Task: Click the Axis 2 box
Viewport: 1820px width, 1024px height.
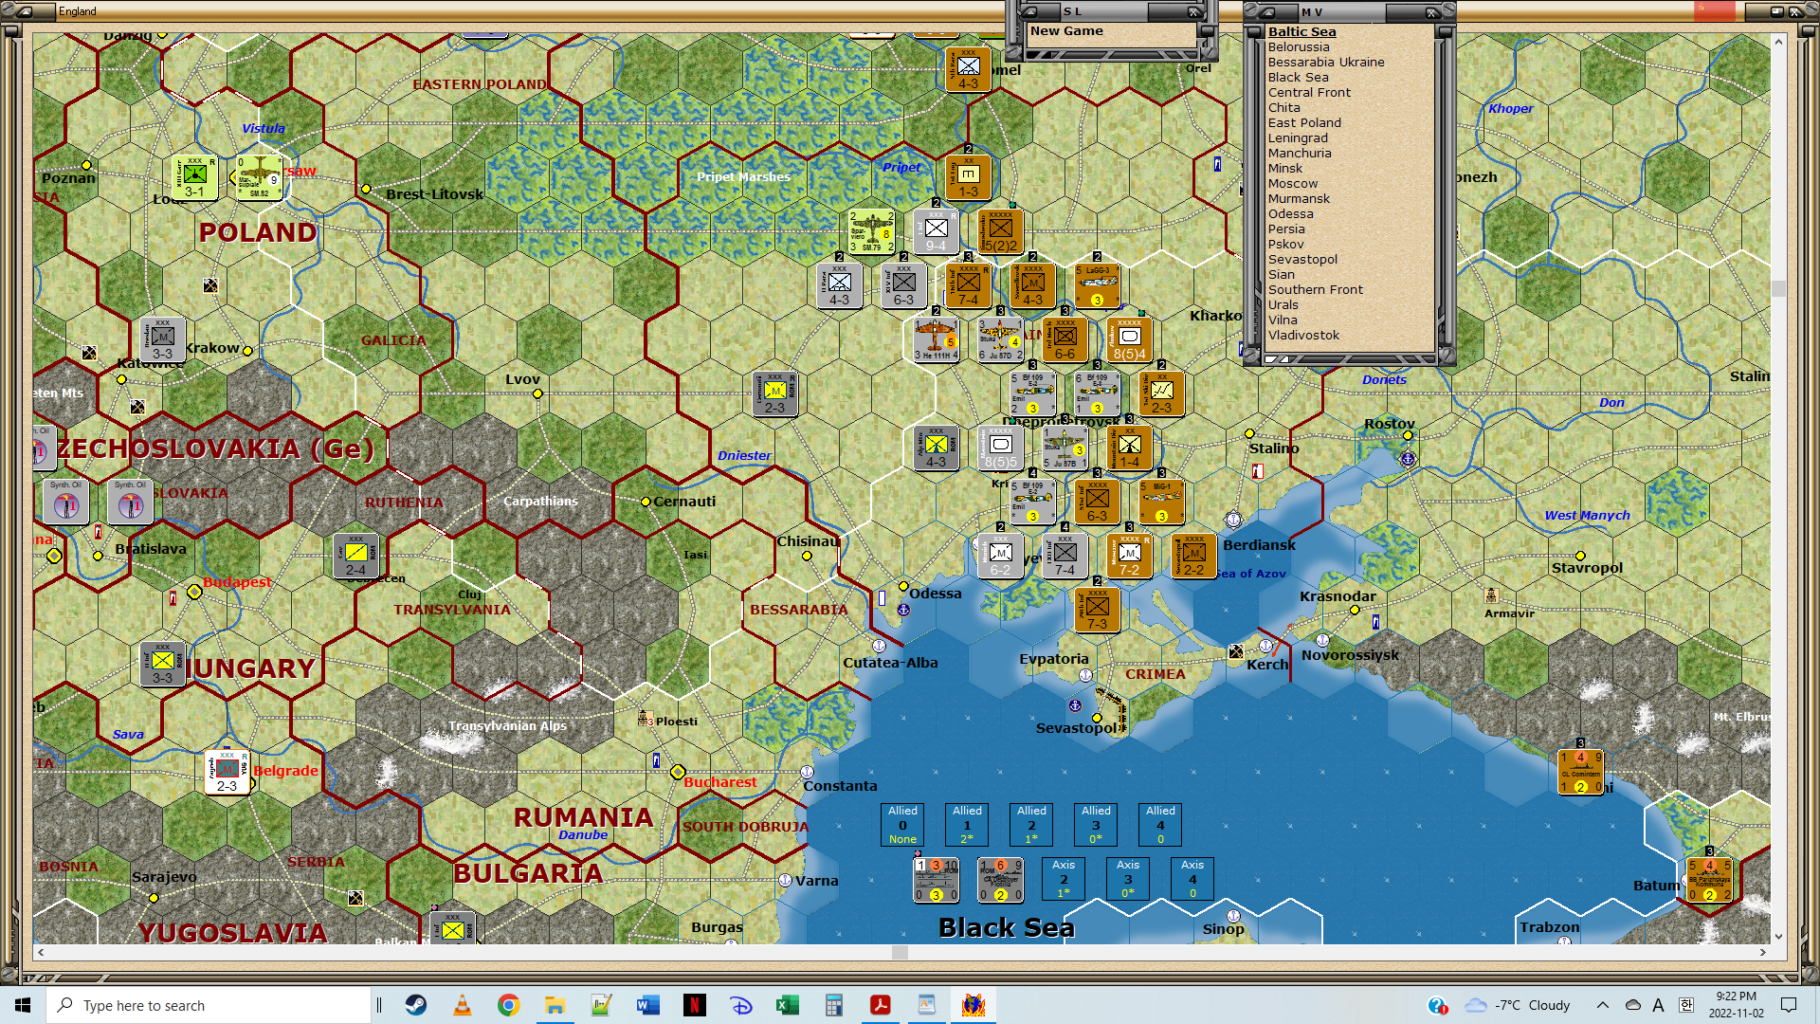Action: click(x=1064, y=879)
